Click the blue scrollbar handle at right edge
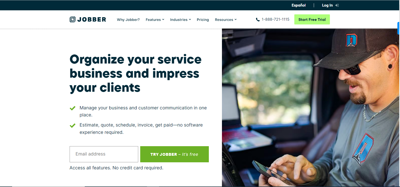This screenshot has width=400, height=187. pos(398,28)
